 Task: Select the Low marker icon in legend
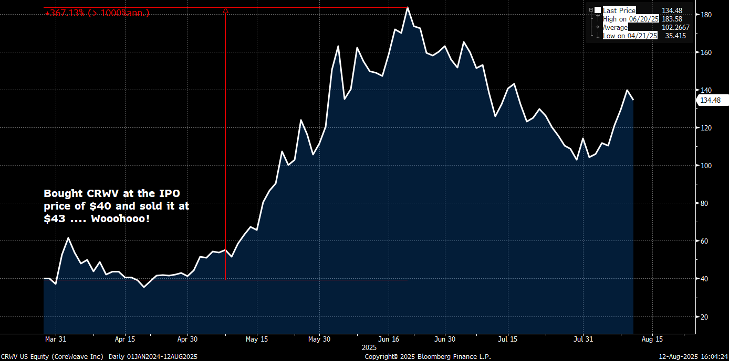click(598, 36)
